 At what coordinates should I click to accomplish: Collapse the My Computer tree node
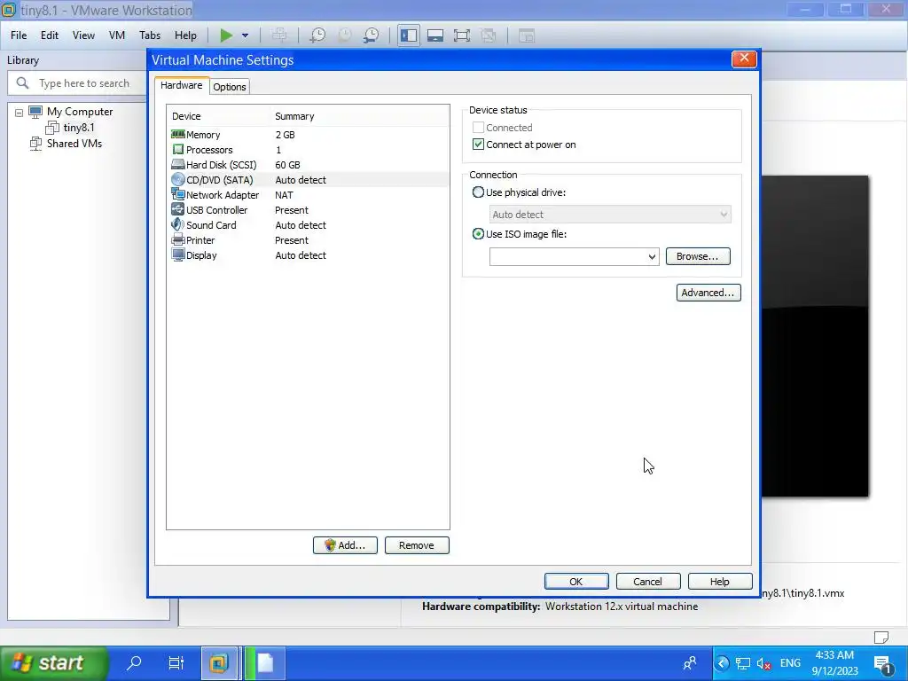20,113
